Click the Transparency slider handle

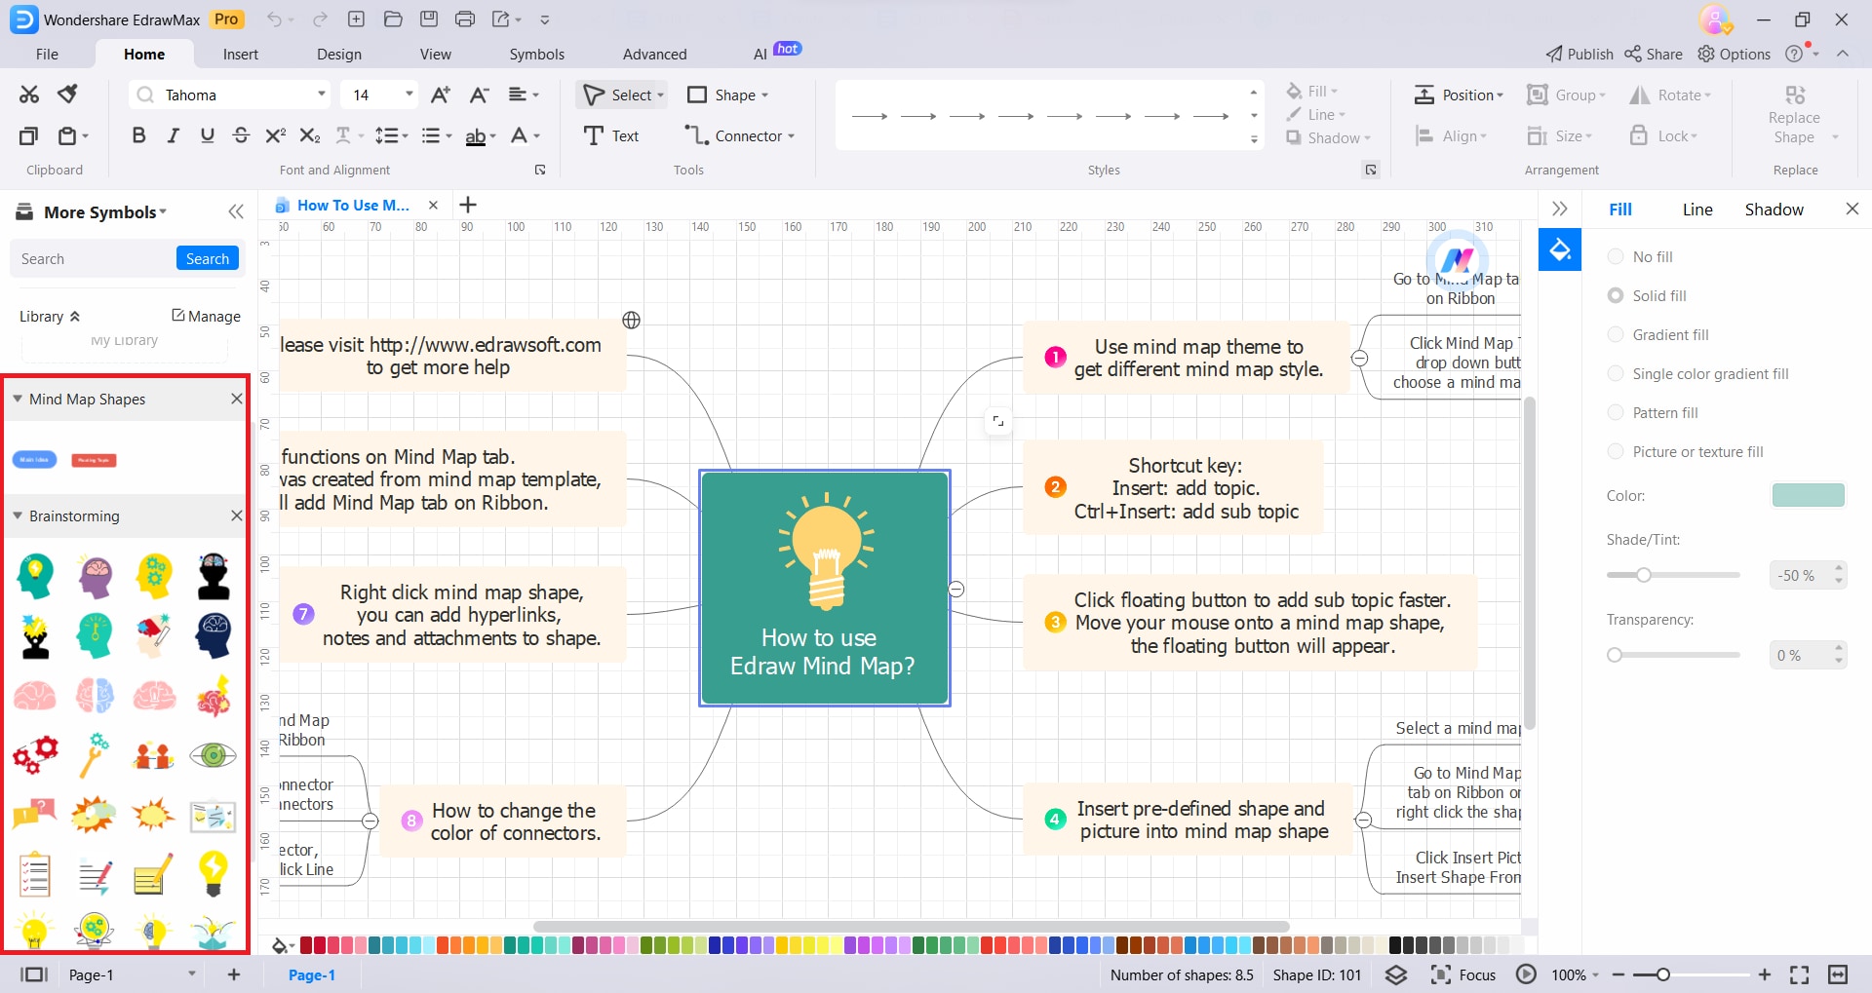point(1615,655)
